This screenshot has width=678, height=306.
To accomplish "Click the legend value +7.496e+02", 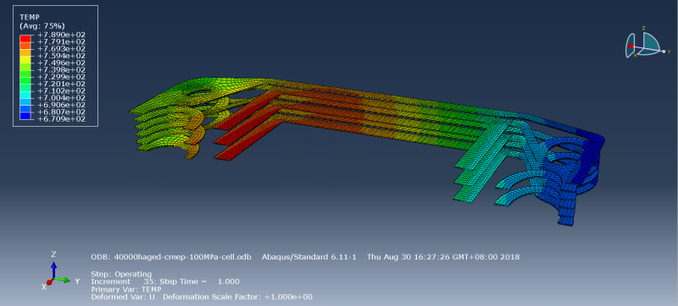I will [61, 63].
